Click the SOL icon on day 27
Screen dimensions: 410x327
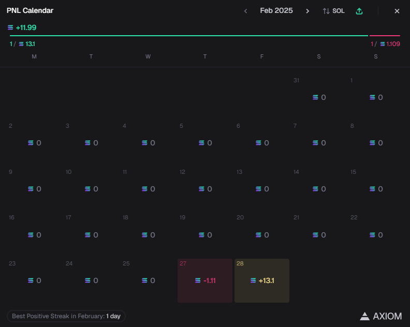(x=198, y=280)
